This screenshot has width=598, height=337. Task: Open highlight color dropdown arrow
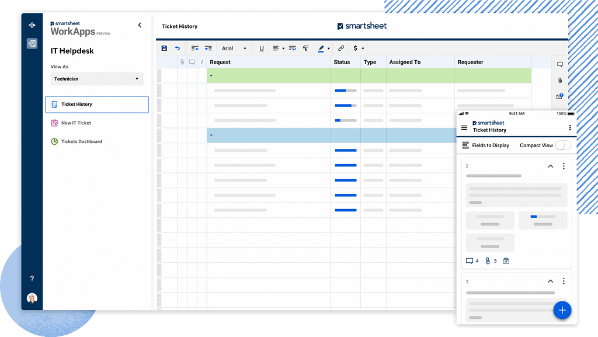[329, 49]
